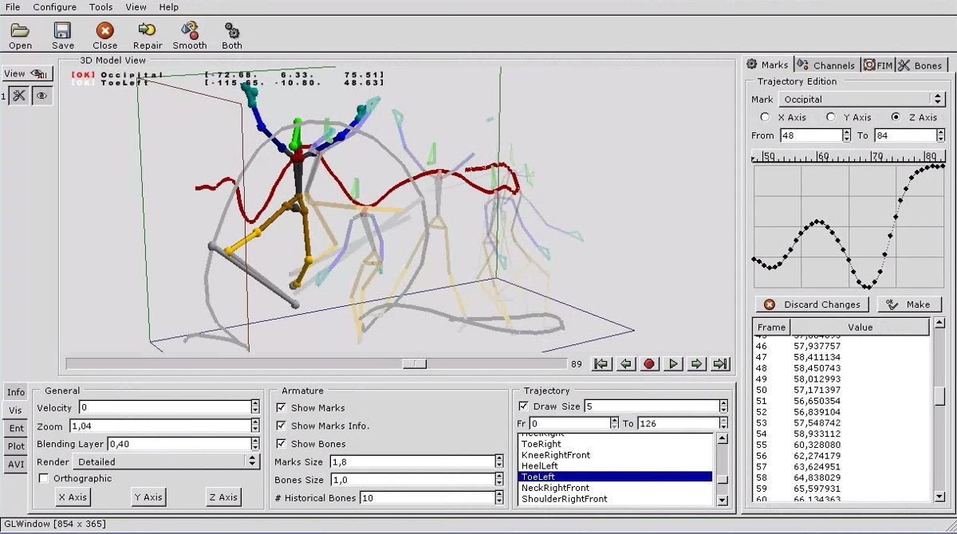
Task: Apply the Smooth tool from toolbar
Action: 190,31
